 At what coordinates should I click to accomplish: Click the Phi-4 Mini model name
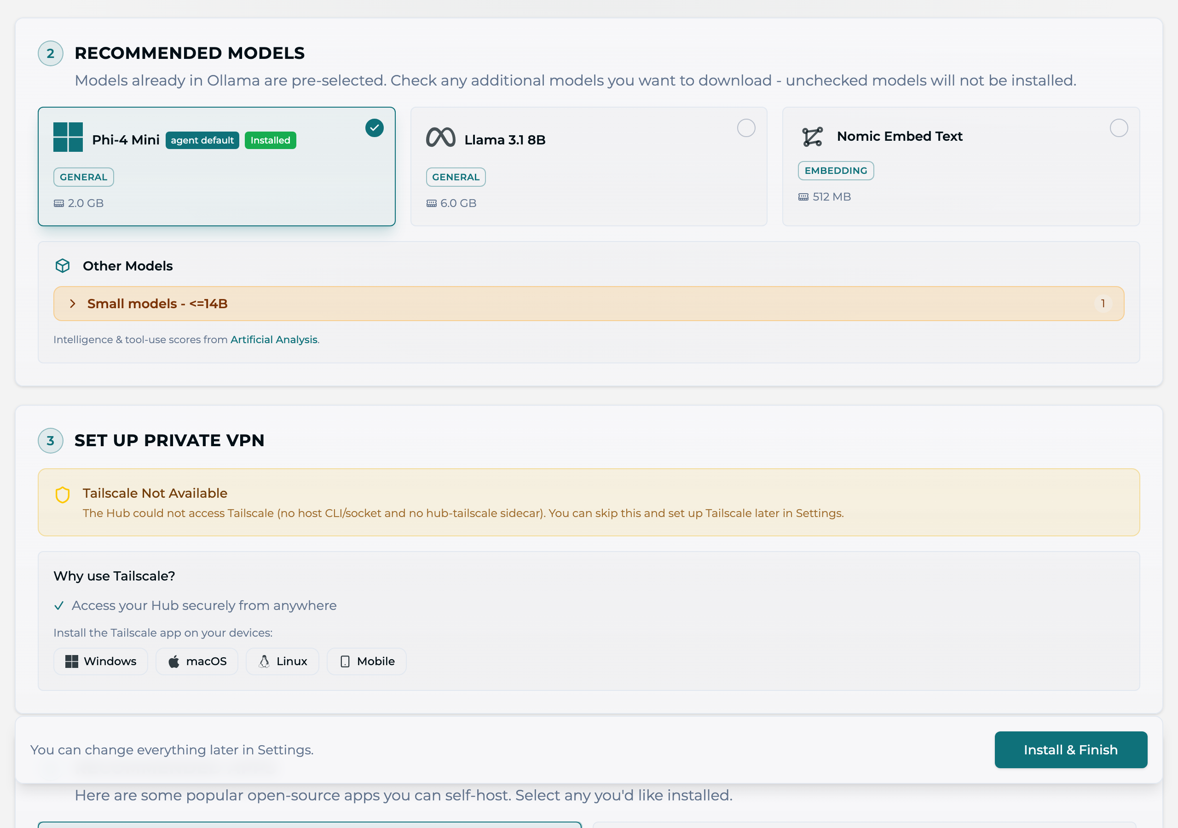tap(126, 140)
